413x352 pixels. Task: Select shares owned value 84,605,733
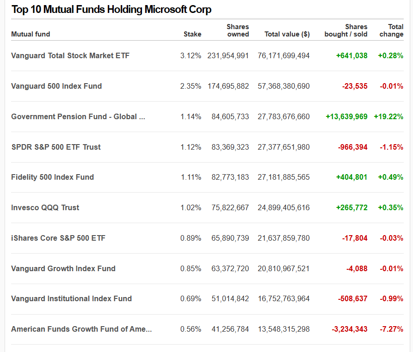pyautogui.click(x=230, y=117)
